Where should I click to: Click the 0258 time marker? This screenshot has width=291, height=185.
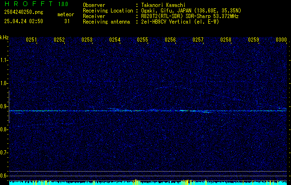click(226, 40)
